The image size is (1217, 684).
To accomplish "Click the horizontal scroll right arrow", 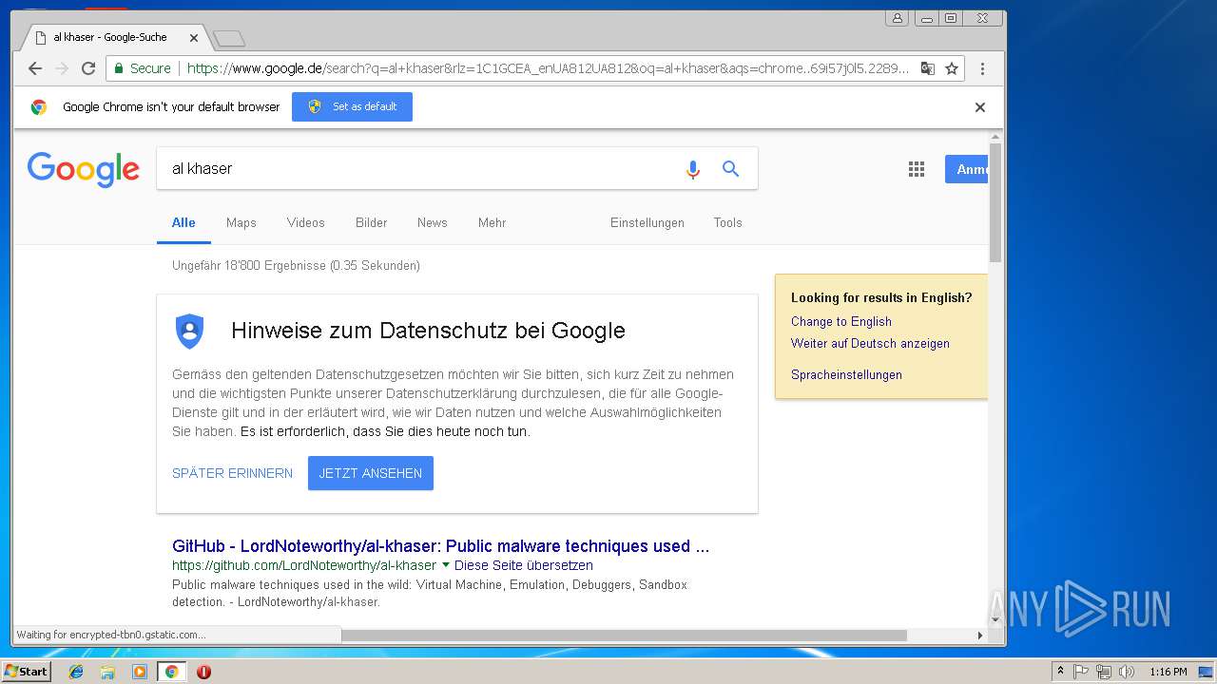I will pyautogui.click(x=980, y=635).
